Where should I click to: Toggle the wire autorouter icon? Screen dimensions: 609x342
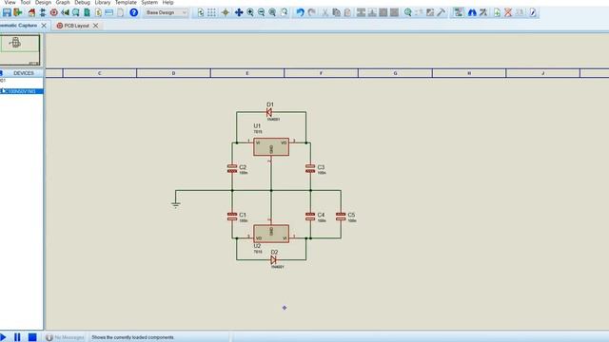[x=459, y=12]
